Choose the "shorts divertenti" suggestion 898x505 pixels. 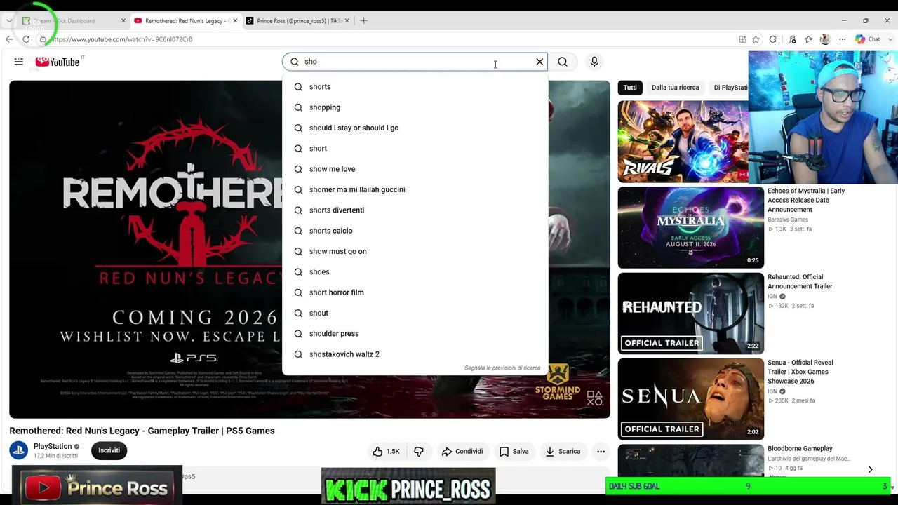415,210
